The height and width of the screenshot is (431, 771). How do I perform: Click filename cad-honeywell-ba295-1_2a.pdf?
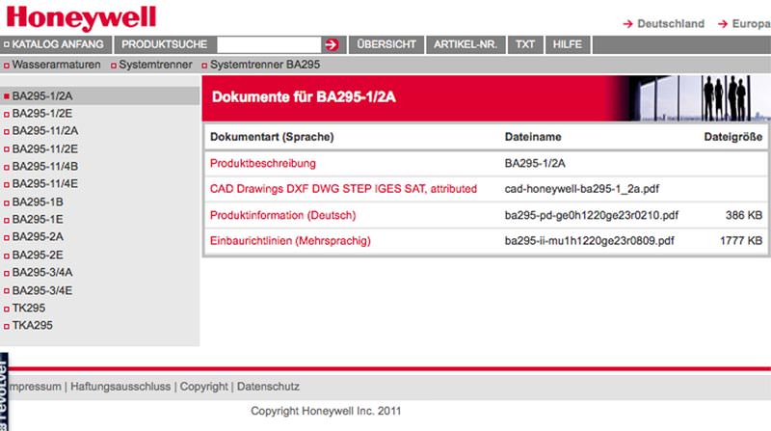pos(582,189)
